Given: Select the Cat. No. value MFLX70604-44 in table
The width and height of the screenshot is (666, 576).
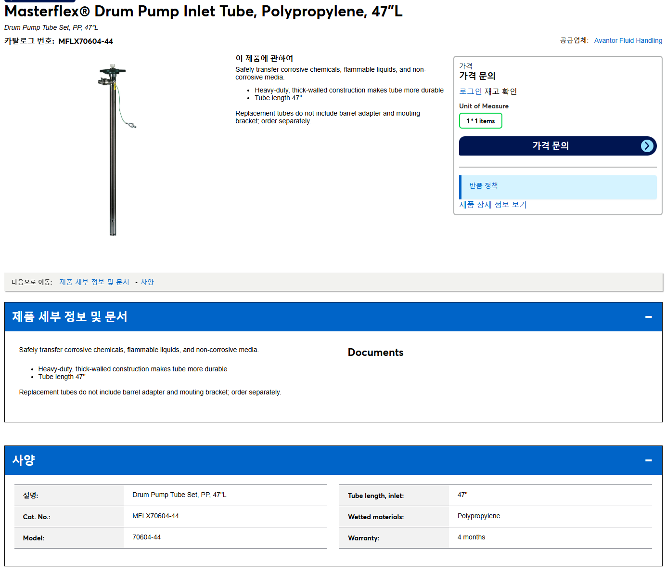Looking at the screenshot, I should [155, 516].
